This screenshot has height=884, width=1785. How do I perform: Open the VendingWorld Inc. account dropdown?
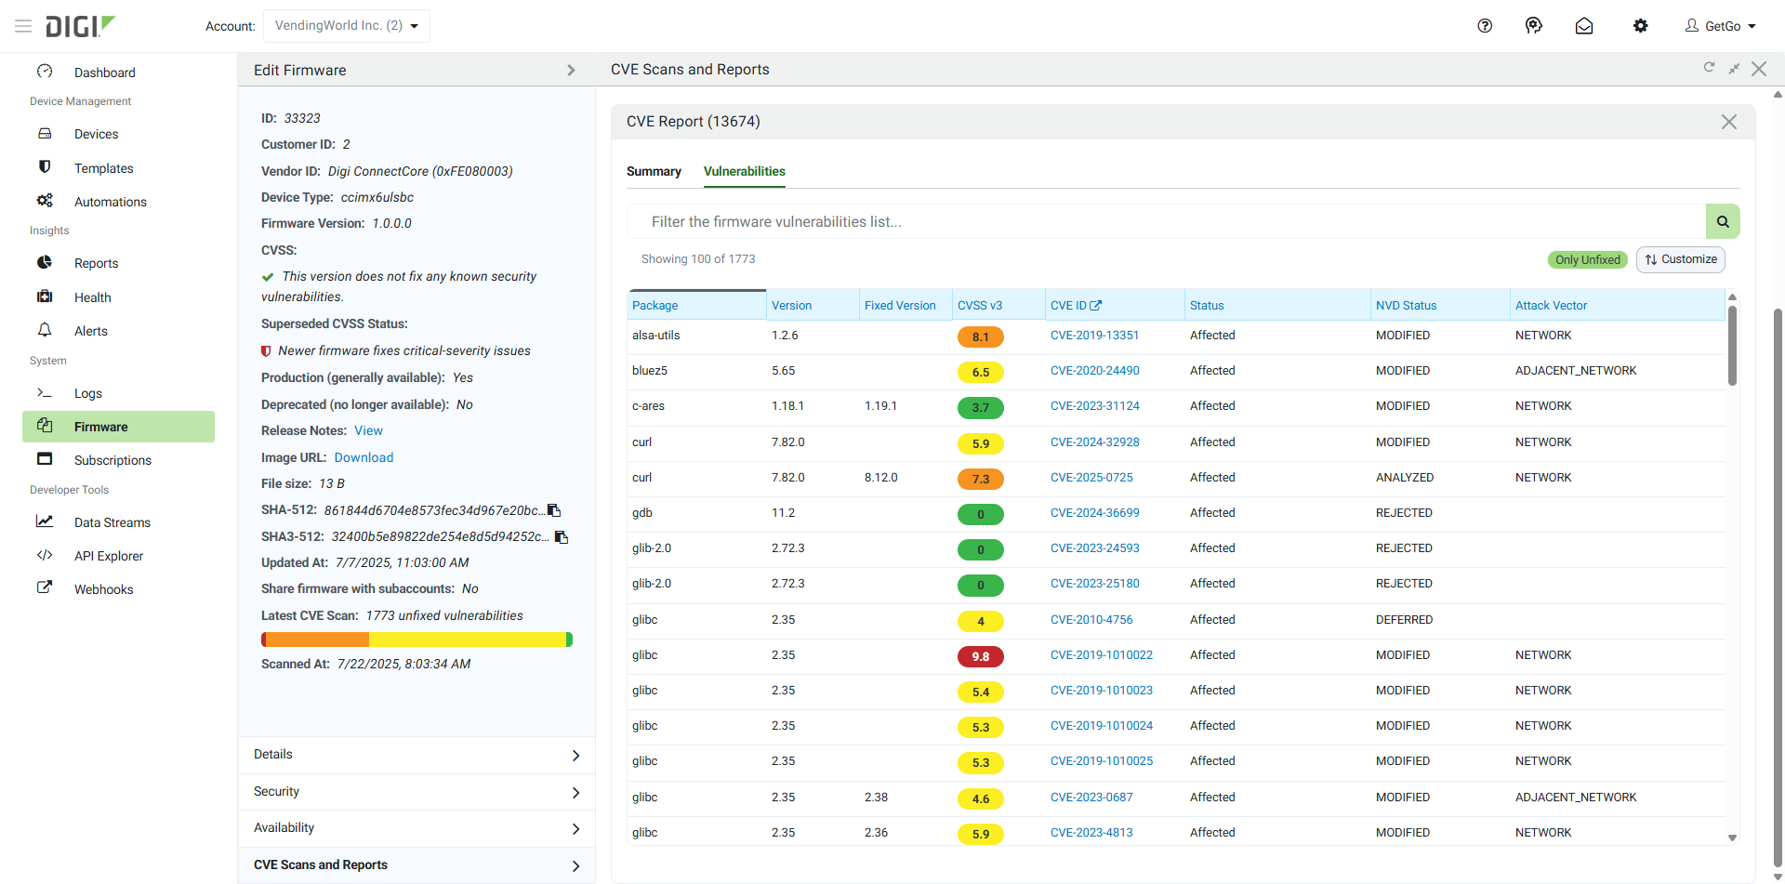pyautogui.click(x=347, y=26)
